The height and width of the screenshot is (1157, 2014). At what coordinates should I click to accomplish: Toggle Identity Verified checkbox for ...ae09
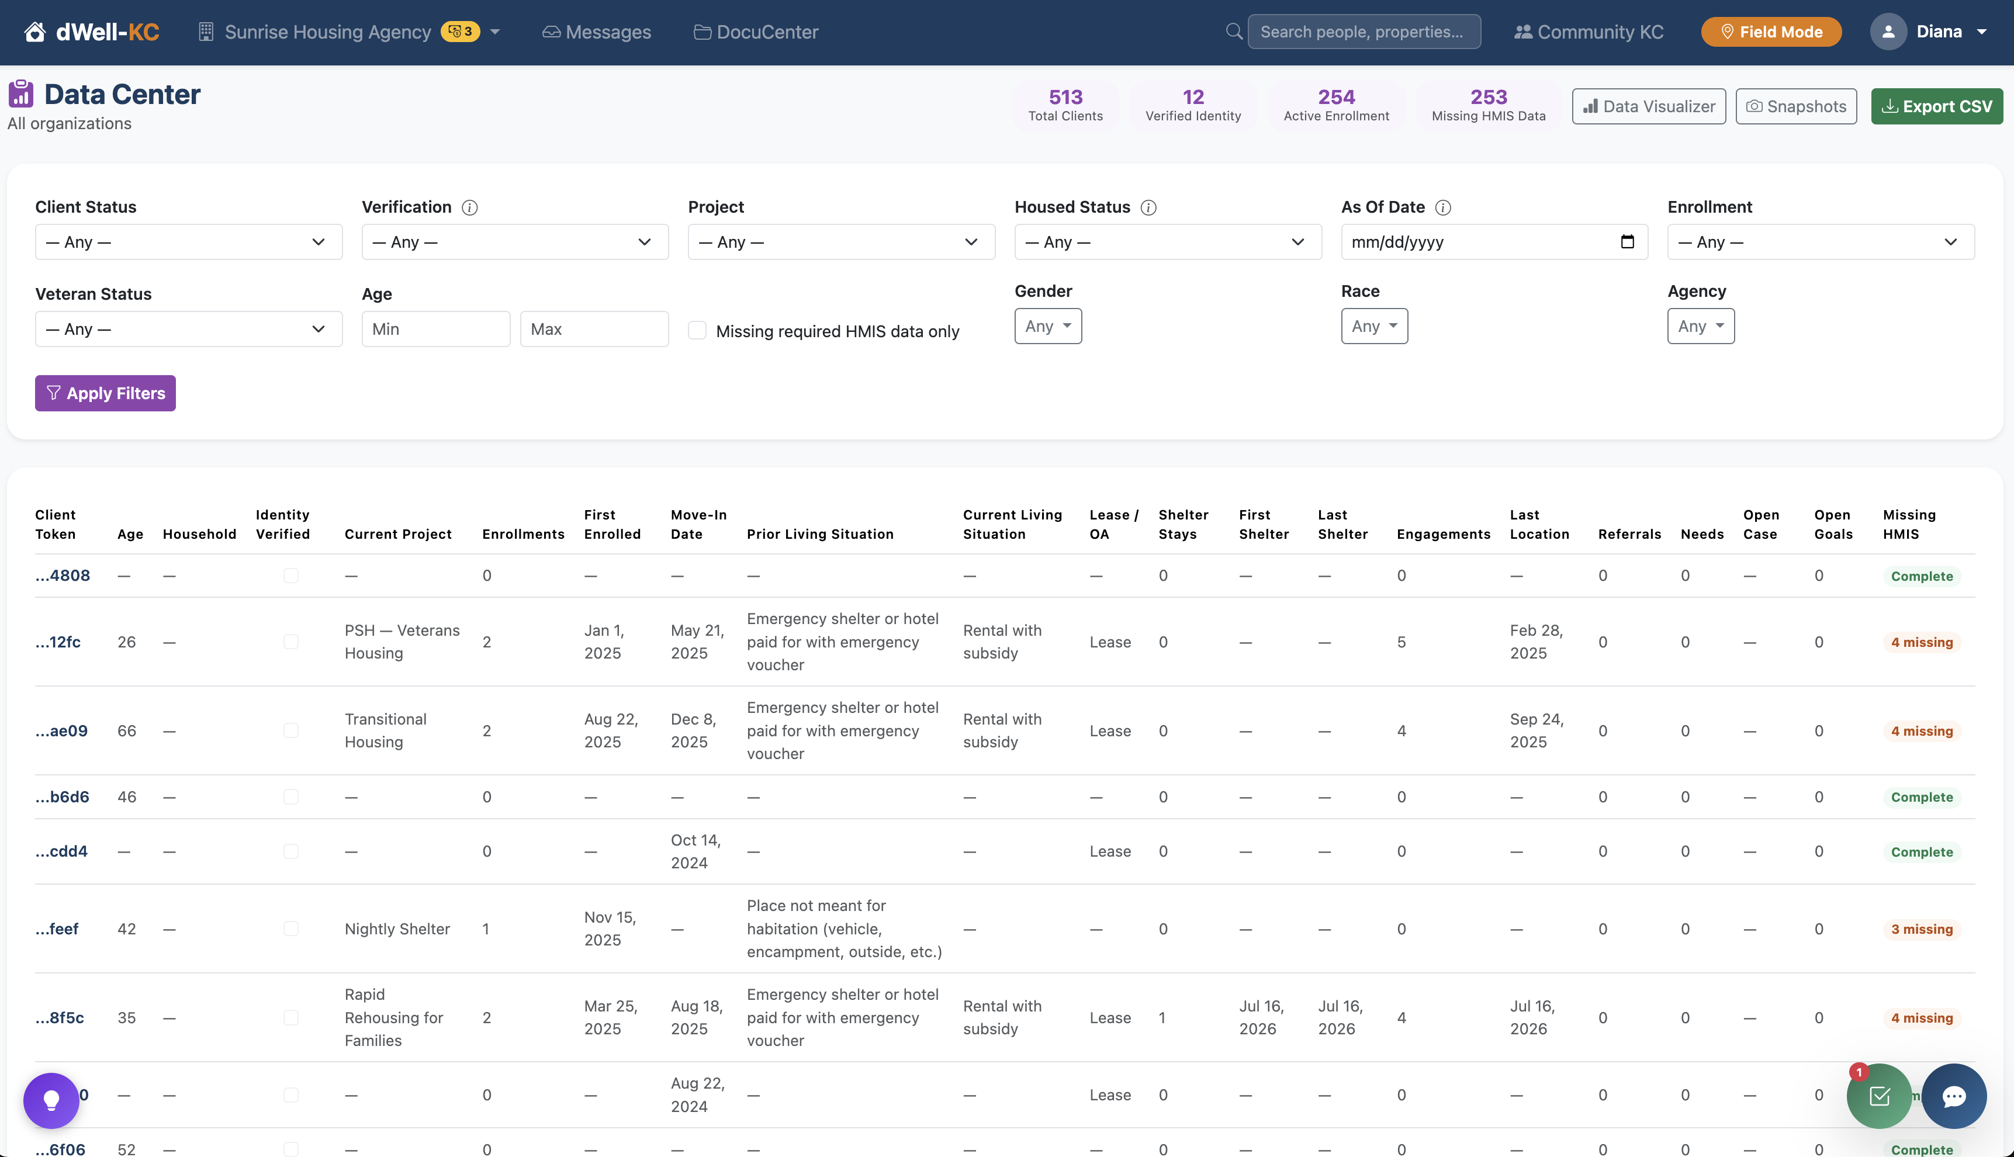point(291,730)
